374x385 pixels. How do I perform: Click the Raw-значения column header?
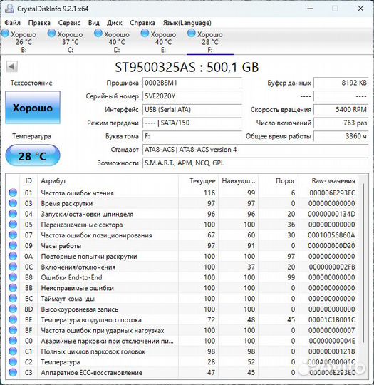[328, 181]
